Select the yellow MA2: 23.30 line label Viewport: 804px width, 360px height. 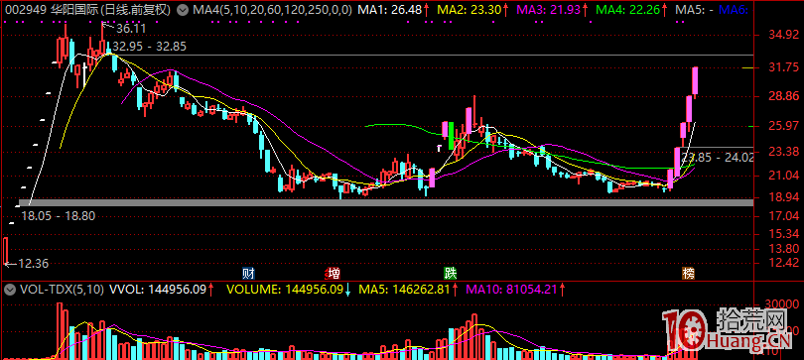pyautogui.click(x=469, y=9)
